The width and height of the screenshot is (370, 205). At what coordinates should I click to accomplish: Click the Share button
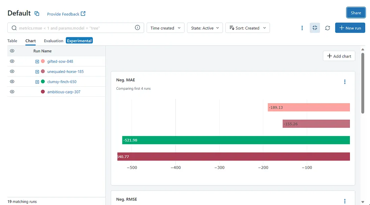(356, 13)
